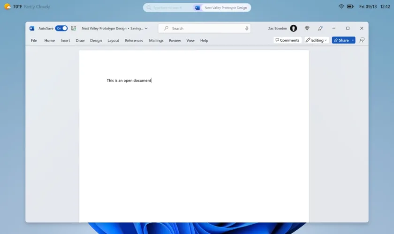Image resolution: width=394 pixels, height=234 pixels.
Task: Click the save icon next to AutoSave
Action: (x=74, y=29)
